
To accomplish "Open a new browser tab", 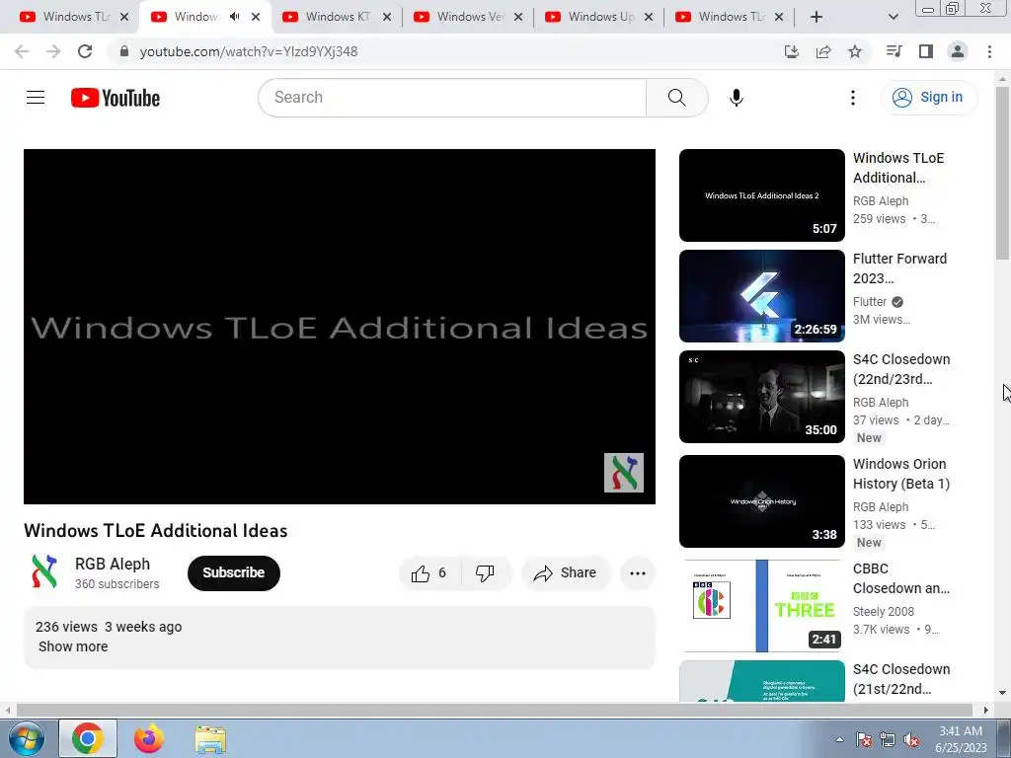I will tap(817, 17).
